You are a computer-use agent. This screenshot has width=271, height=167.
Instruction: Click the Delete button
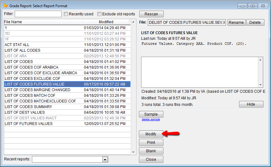[x=255, y=23]
